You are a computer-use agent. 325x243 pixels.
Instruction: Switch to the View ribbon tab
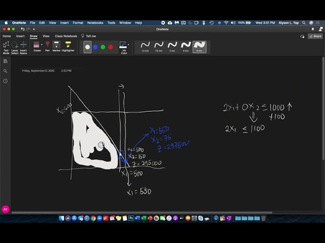[x=46, y=36]
